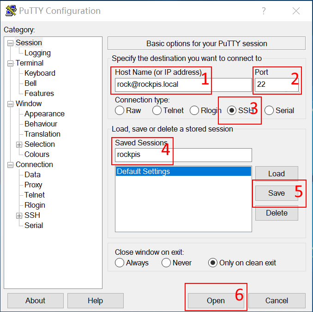Collapse the Connection category node
313x312 pixels.
[x=10, y=165]
